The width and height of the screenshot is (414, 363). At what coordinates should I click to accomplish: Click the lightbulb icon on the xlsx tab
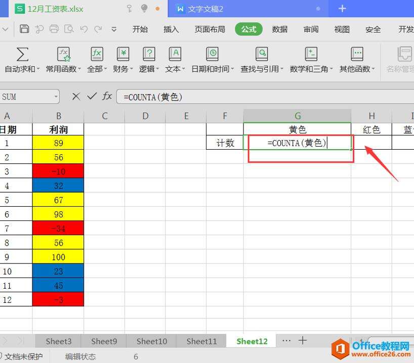tap(144, 9)
